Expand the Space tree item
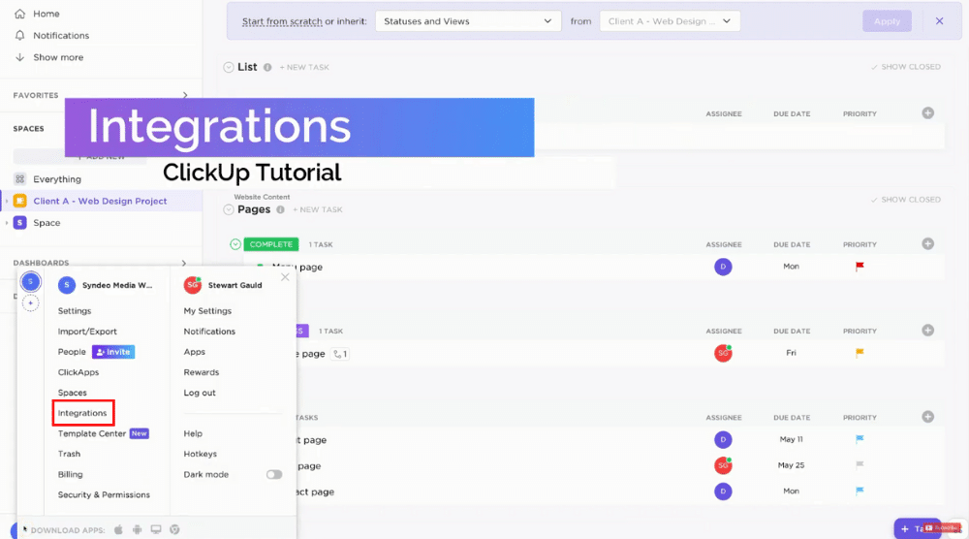This screenshot has width=969, height=539. (7, 223)
